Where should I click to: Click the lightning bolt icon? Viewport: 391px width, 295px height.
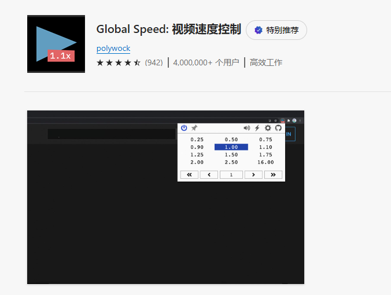tap(257, 128)
